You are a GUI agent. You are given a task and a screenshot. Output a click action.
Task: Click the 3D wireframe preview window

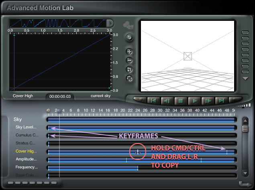pos(188,56)
